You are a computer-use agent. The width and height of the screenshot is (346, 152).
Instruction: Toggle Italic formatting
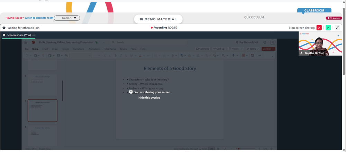click(121, 55)
